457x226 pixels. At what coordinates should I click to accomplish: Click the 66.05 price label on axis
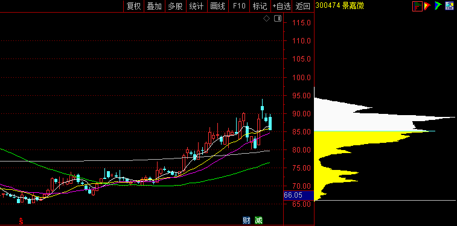(x=293, y=195)
